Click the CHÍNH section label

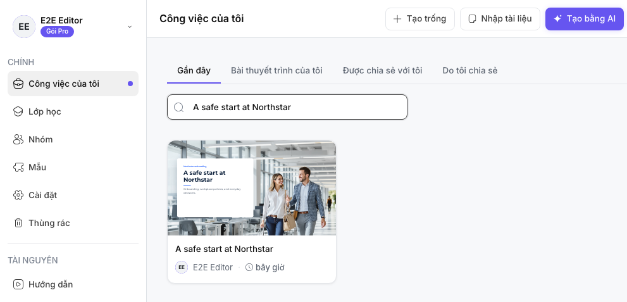(21, 62)
